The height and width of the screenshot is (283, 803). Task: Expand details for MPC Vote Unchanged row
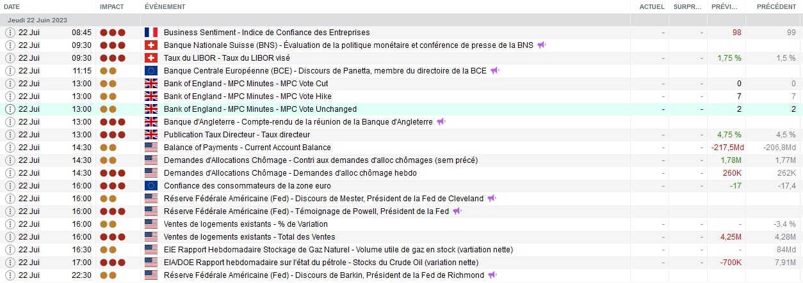coord(10,109)
